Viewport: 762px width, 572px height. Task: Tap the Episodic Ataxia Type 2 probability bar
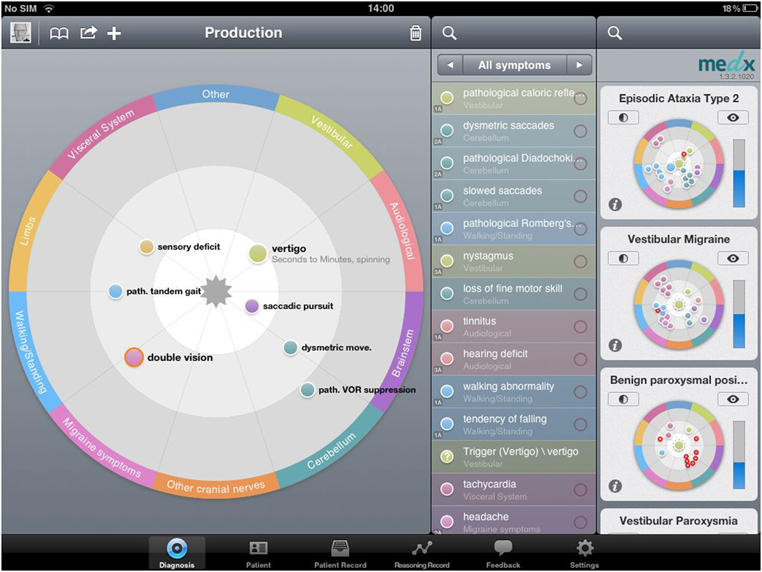(x=739, y=174)
